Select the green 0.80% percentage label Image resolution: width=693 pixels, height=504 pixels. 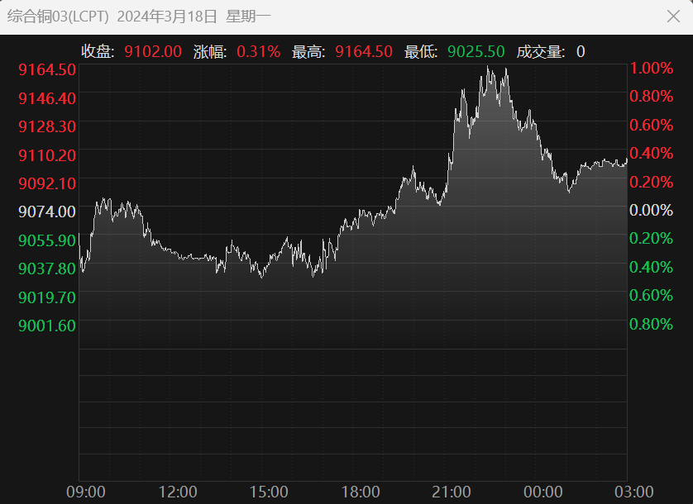pyautogui.click(x=652, y=325)
